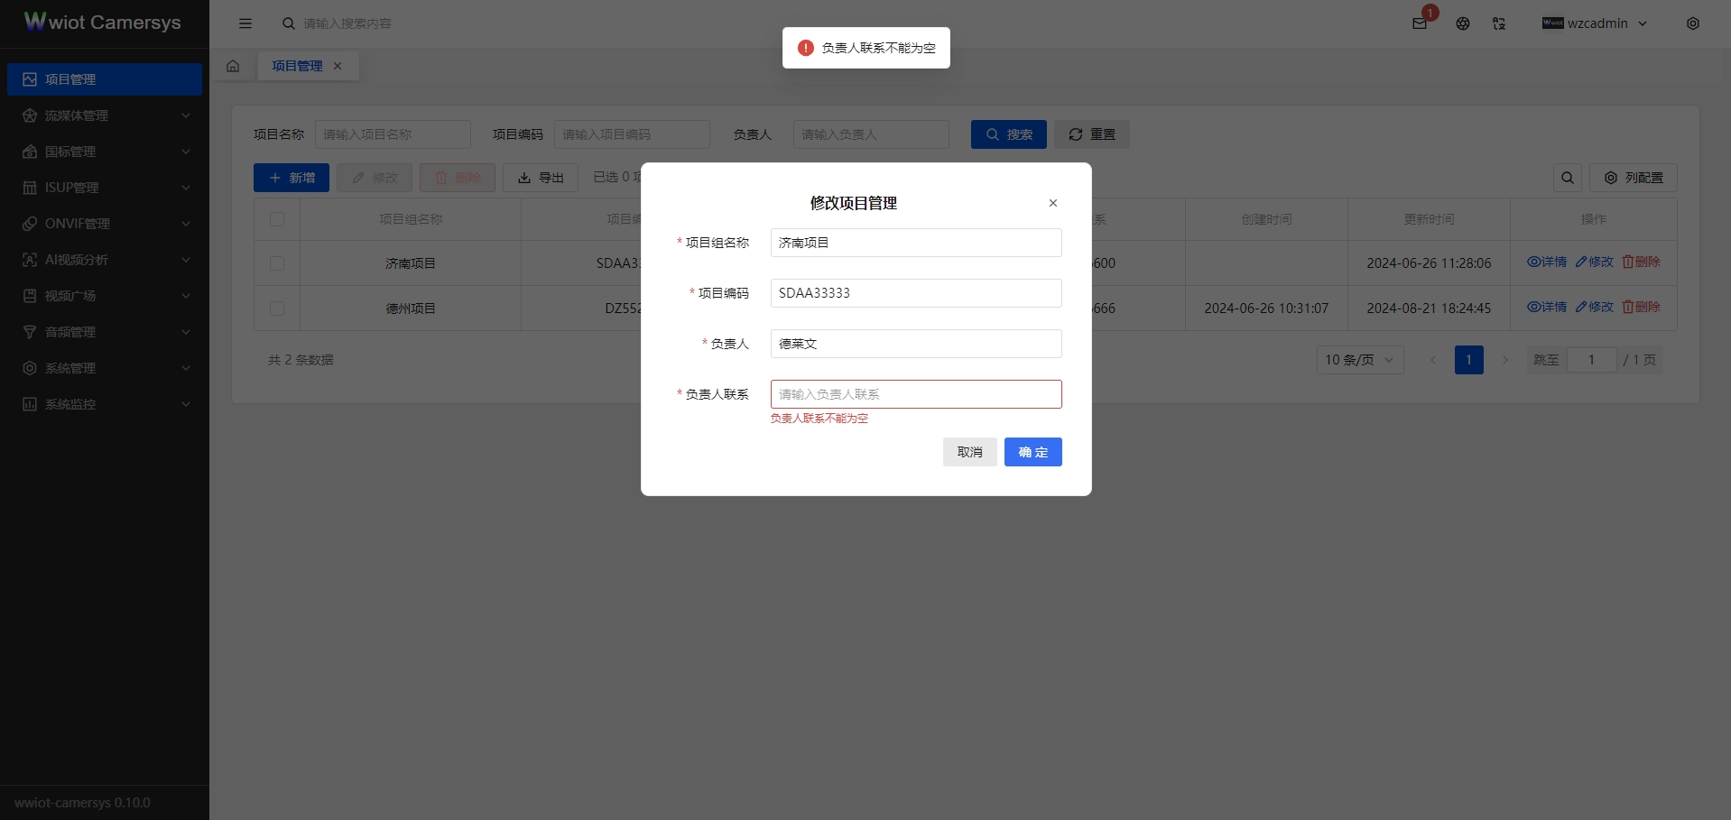The image size is (1731, 820).
Task: Close the 修改项目管理 dialog with X
Action: click(x=1052, y=203)
